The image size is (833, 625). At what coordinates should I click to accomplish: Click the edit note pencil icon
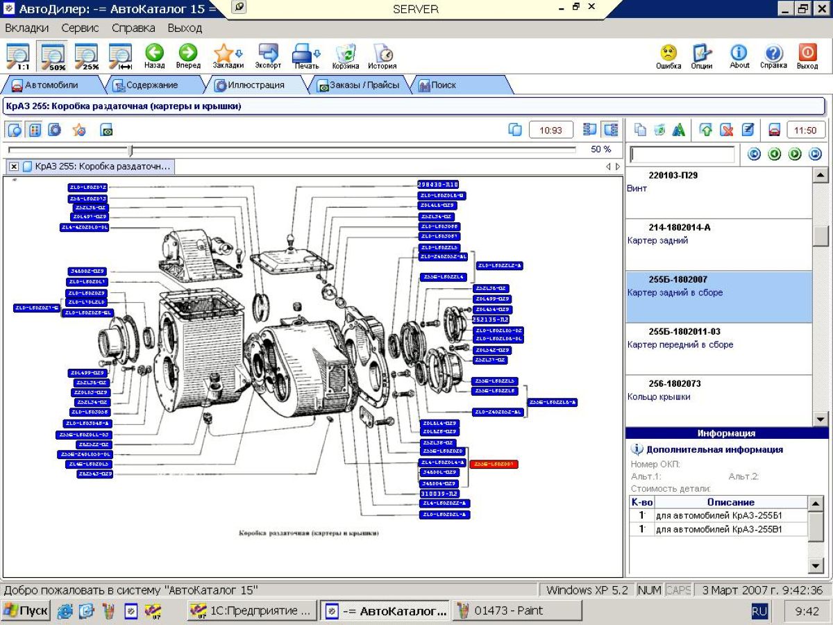click(x=748, y=130)
